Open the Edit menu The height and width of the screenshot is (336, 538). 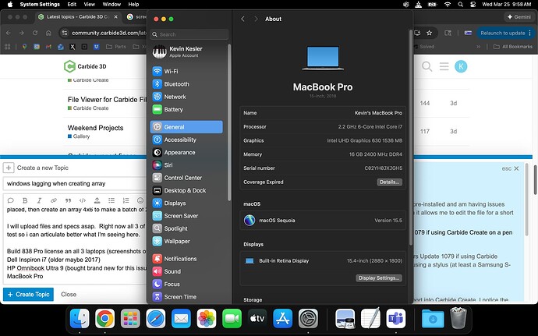[x=72, y=5]
